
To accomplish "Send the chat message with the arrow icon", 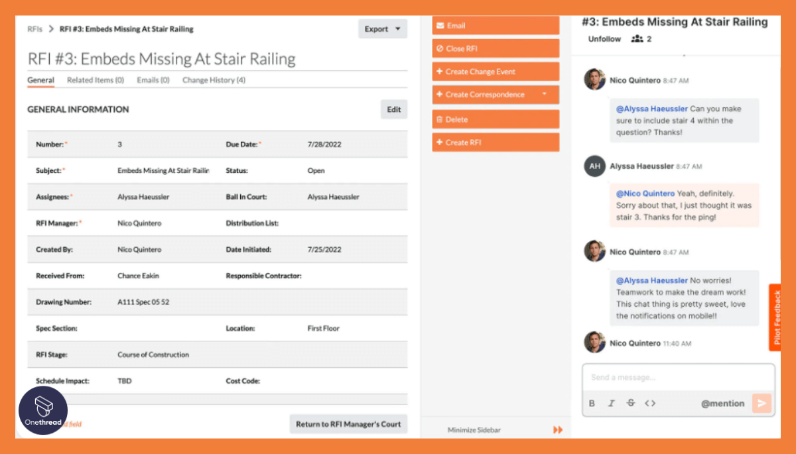I will coord(762,403).
